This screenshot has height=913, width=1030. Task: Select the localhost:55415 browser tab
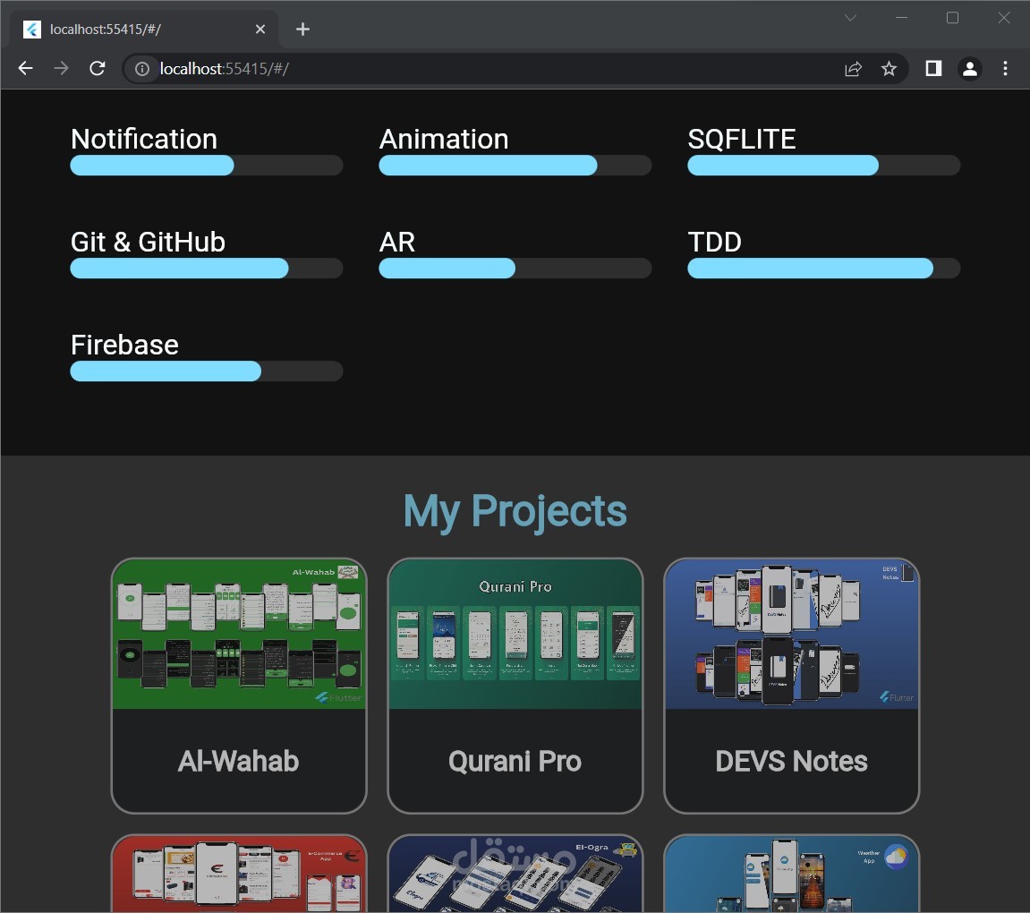click(144, 30)
